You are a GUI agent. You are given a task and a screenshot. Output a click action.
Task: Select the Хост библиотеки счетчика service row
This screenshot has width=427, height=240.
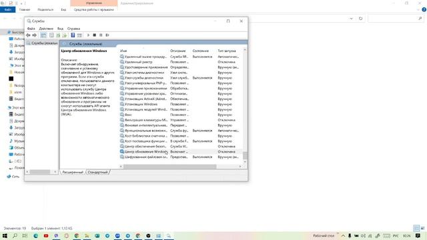(181, 136)
